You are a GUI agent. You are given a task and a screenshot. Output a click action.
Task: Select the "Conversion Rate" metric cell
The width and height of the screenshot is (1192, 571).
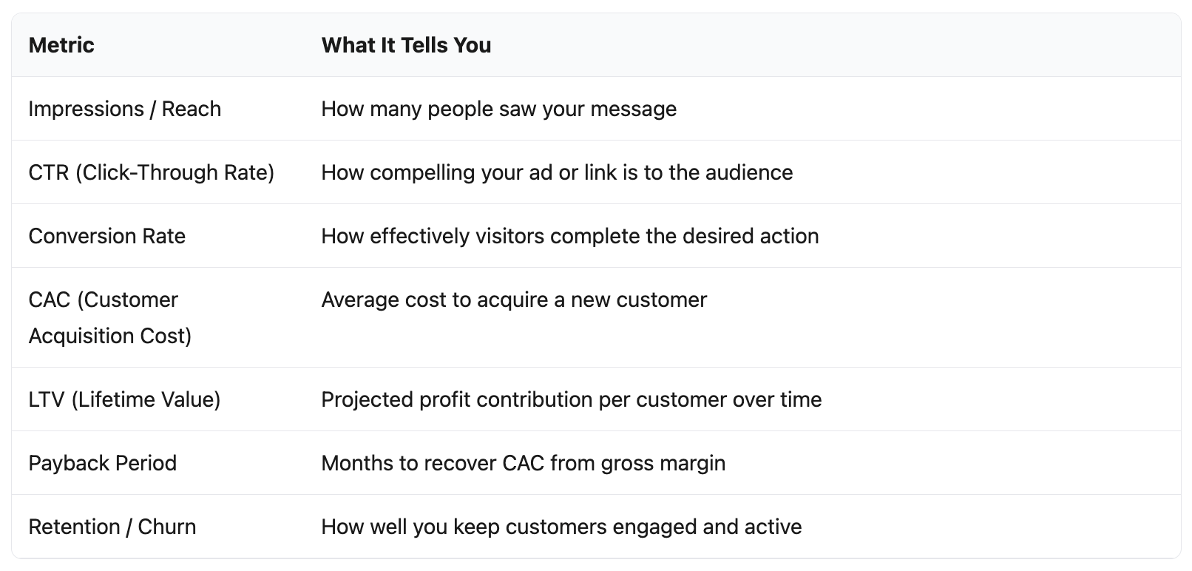tap(106, 236)
